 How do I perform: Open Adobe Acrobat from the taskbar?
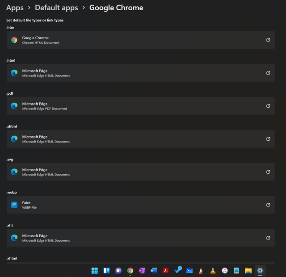pyautogui.click(x=166, y=271)
